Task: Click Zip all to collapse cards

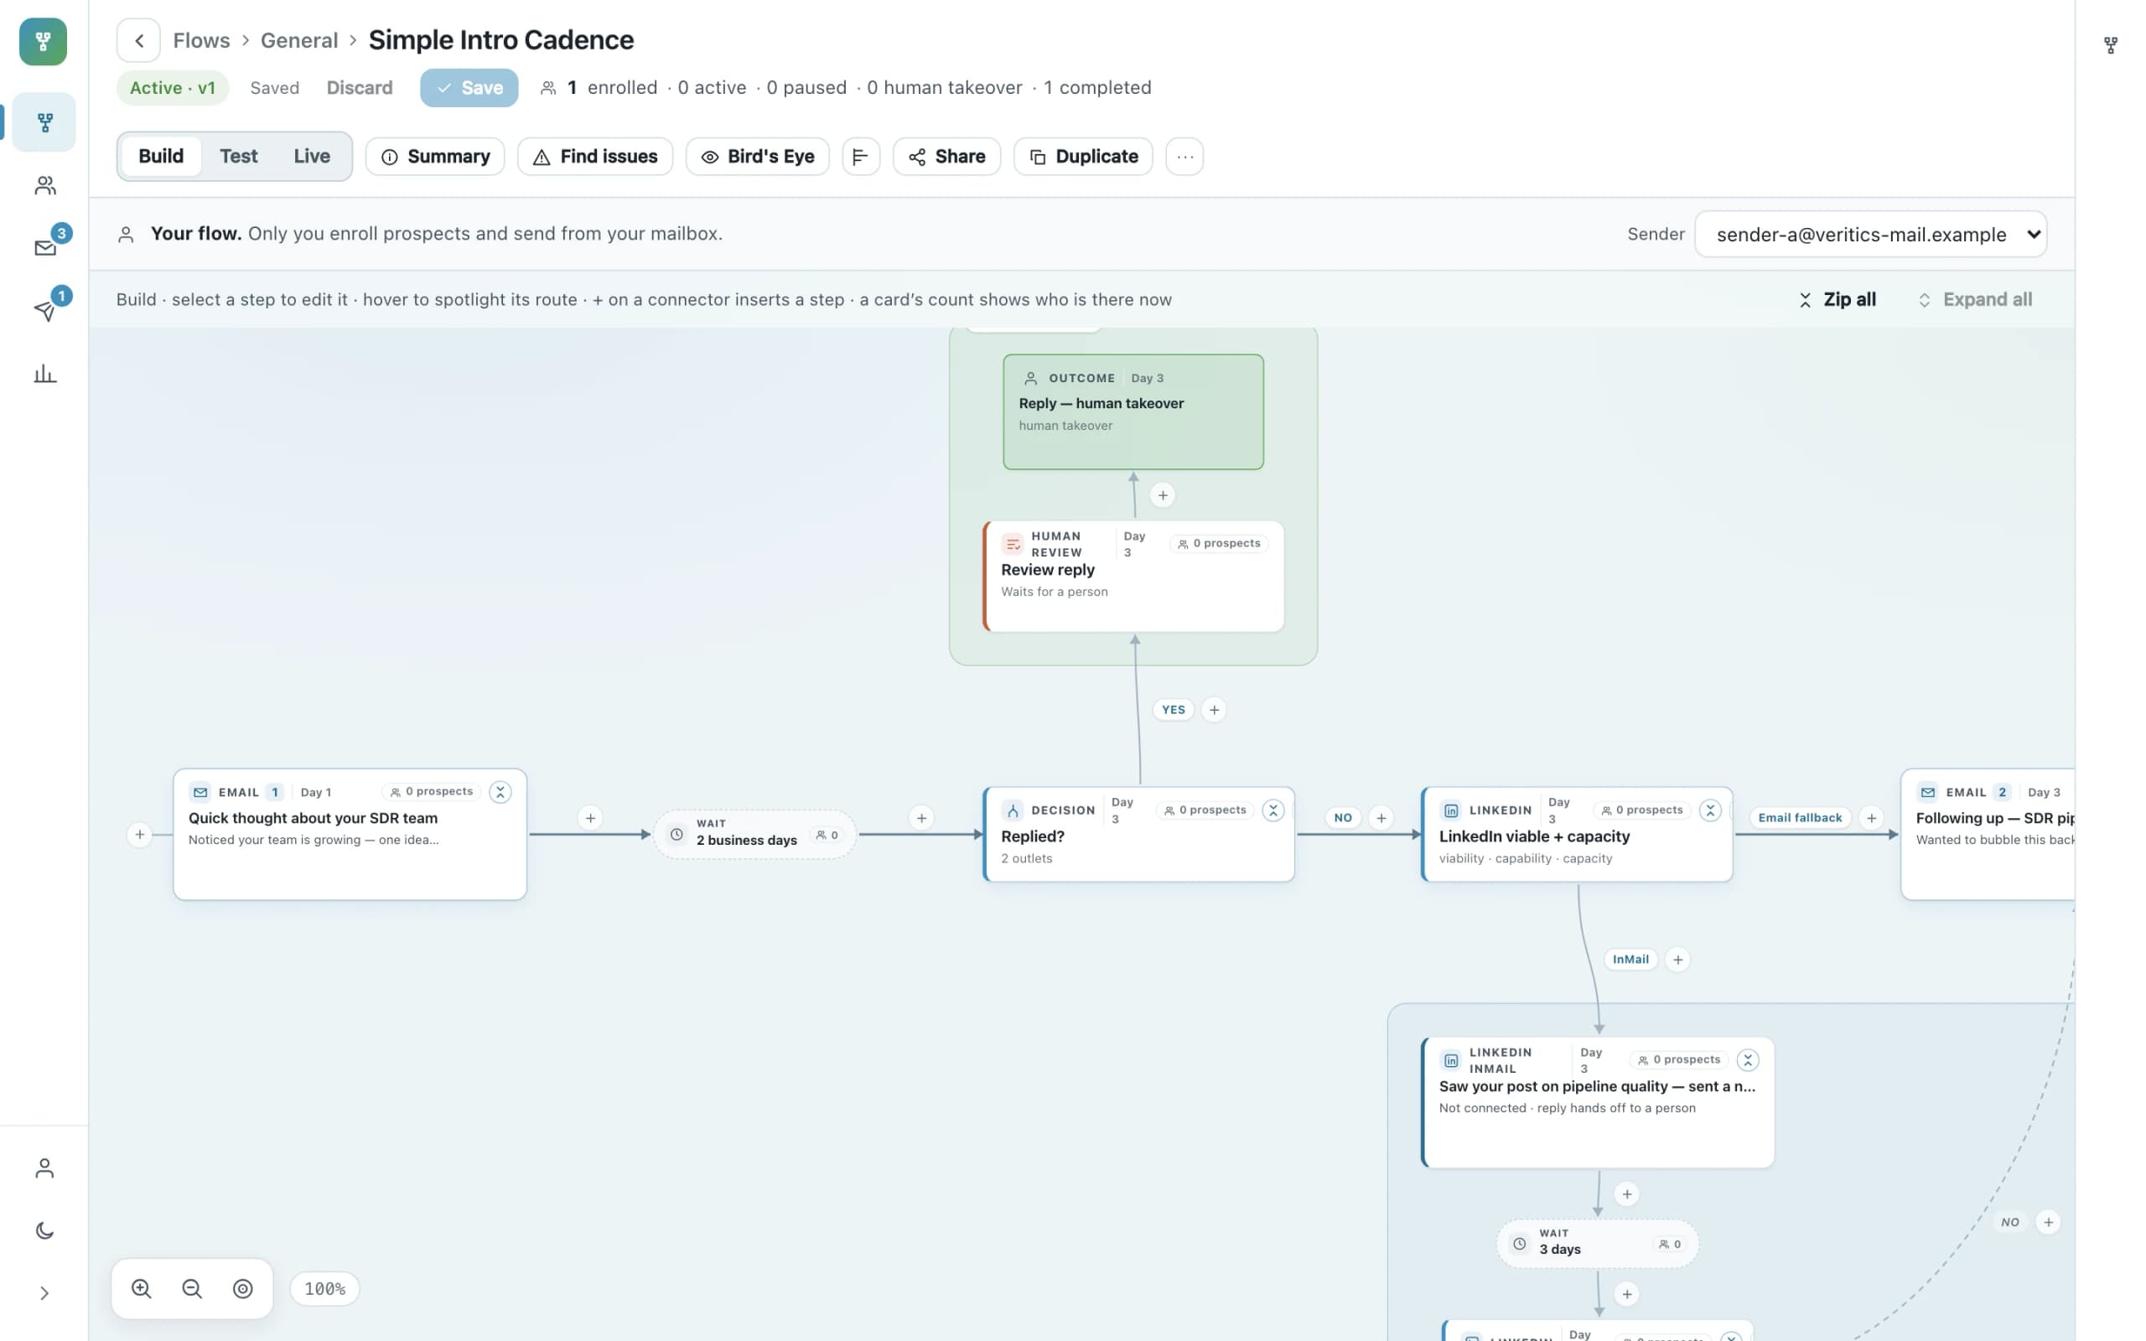Action: tap(1837, 300)
